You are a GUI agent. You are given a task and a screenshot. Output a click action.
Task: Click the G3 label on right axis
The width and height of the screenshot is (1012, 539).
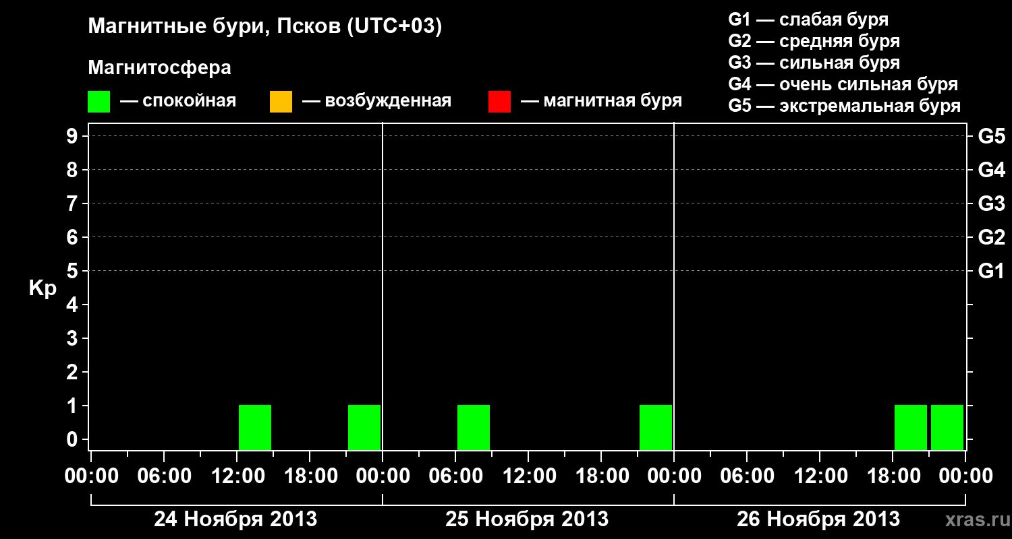(x=992, y=203)
